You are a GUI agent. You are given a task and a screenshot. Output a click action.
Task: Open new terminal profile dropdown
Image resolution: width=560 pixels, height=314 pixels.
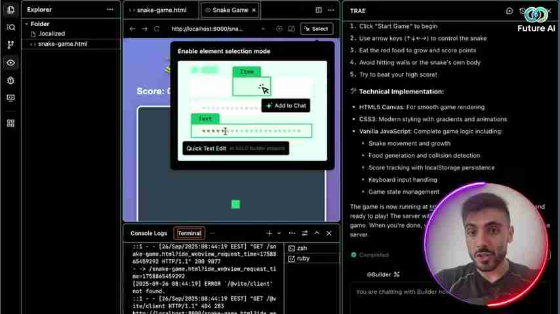[x=279, y=234]
